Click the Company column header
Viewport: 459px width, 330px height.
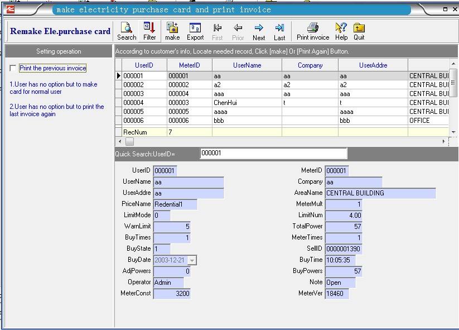pos(310,65)
